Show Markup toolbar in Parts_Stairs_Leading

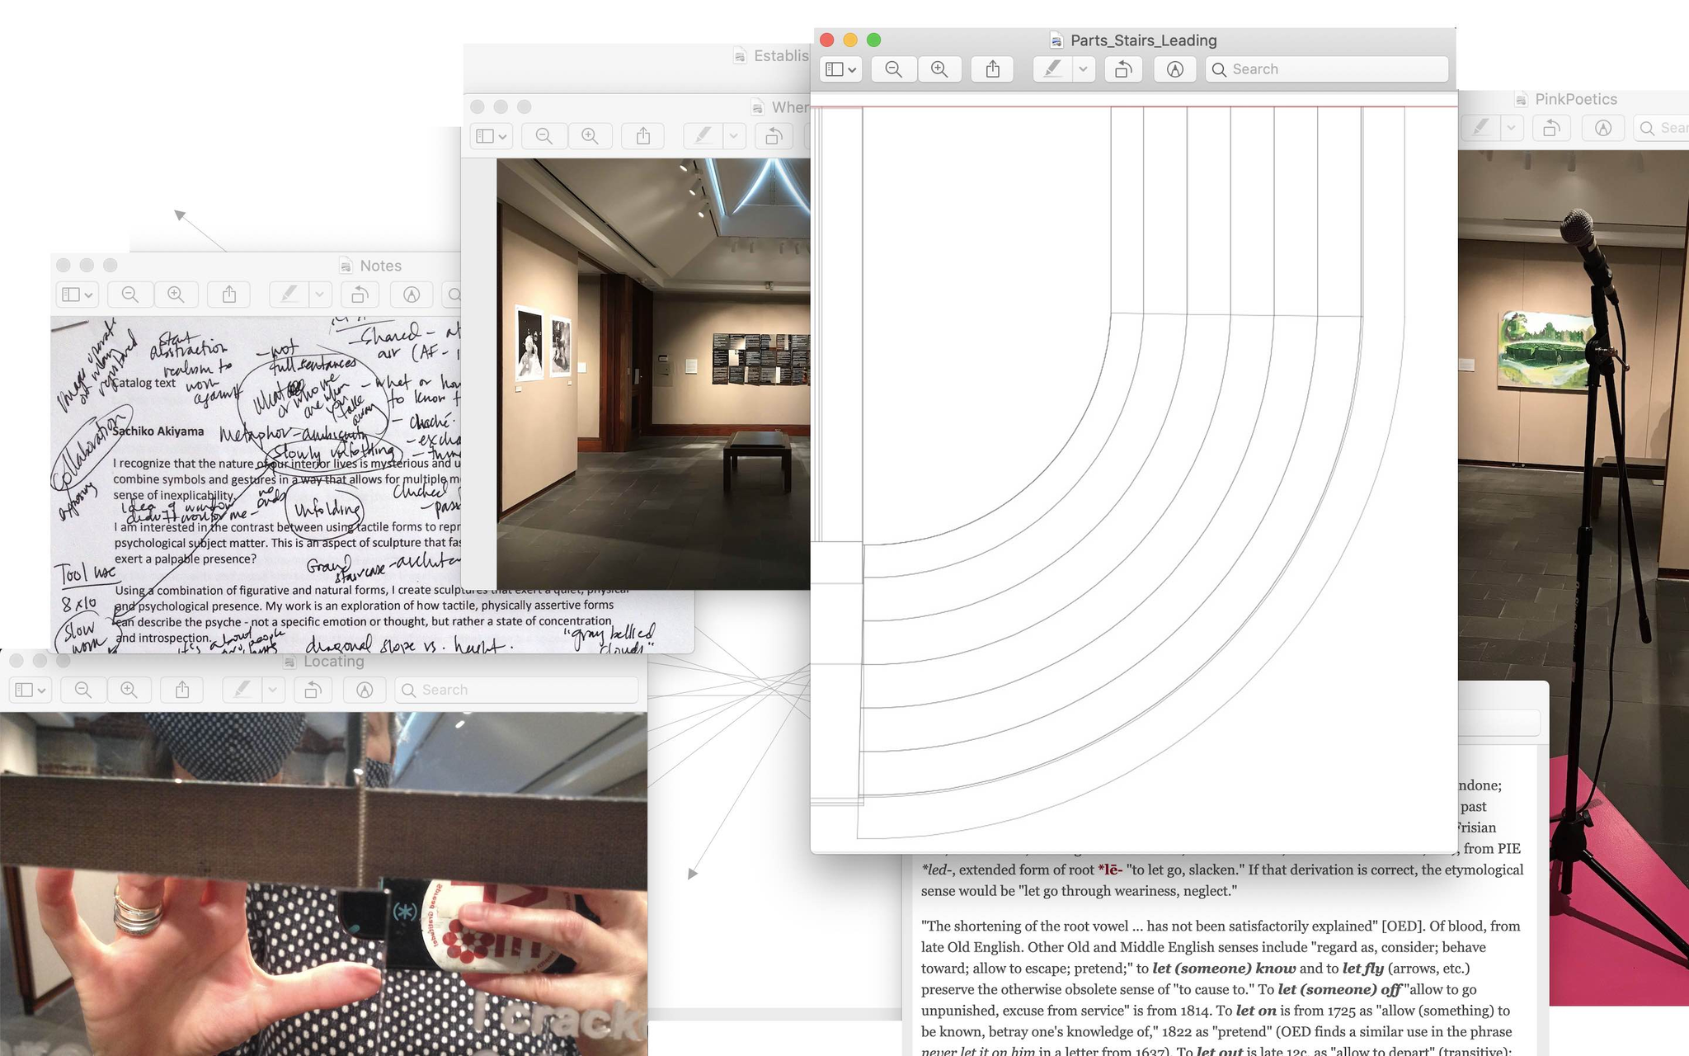coord(1175,69)
